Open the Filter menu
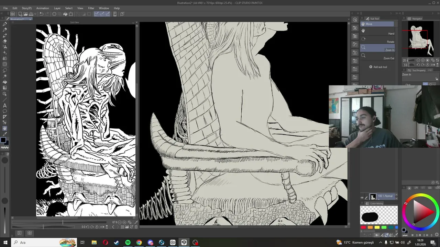This screenshot has height=247, width=440. pos(91,8)
